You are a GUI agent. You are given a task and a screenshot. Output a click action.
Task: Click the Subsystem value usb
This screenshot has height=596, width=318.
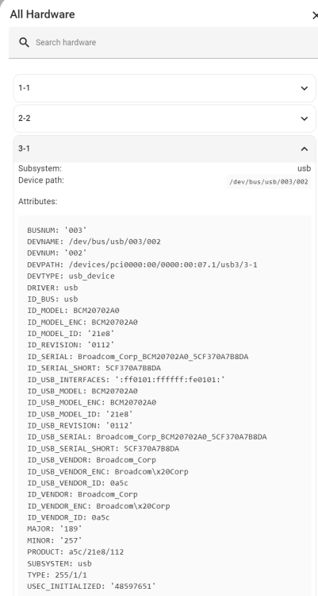click(304, 168)
